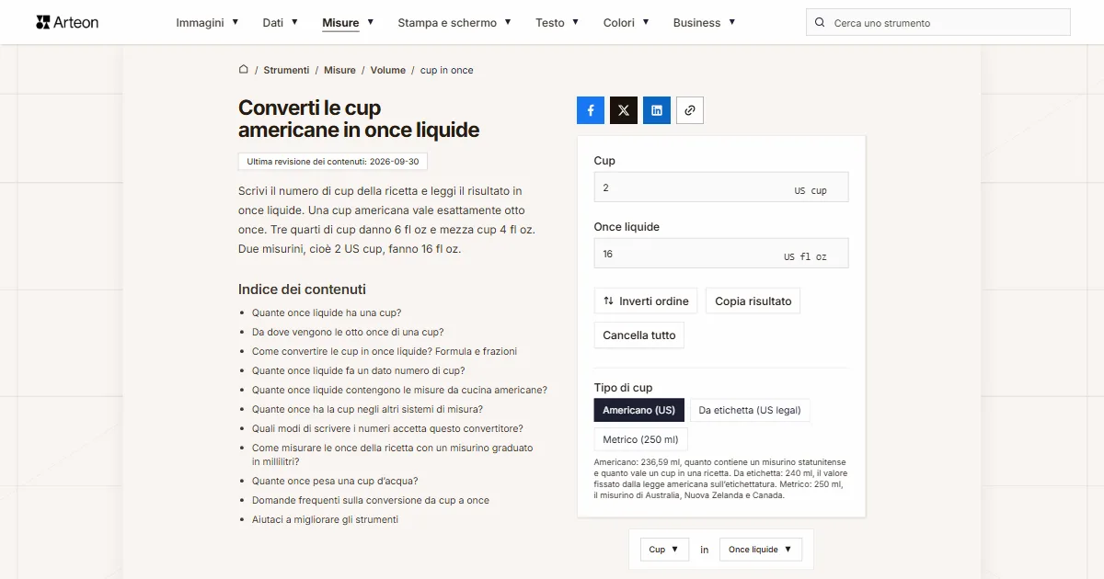This screenshot has width=1104, height=579.
Task: Share the page on LinkedIn
Action: [x=657, y=110]
